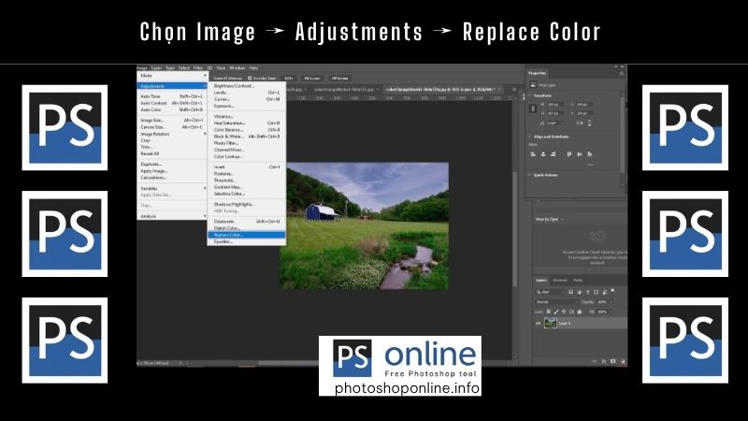Collapse the Transform section in Properties
The width and height of the screenshot is (748, 421).
(x=529, y=95)
